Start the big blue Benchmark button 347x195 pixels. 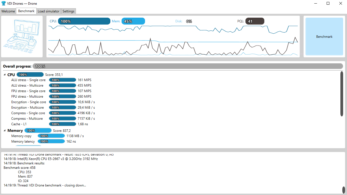point(324,36)
